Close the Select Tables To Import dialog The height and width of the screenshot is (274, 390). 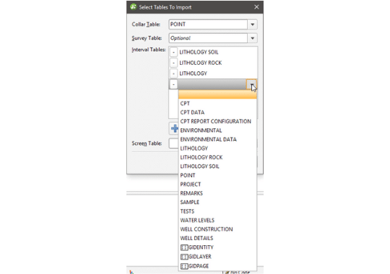point(256,7)
